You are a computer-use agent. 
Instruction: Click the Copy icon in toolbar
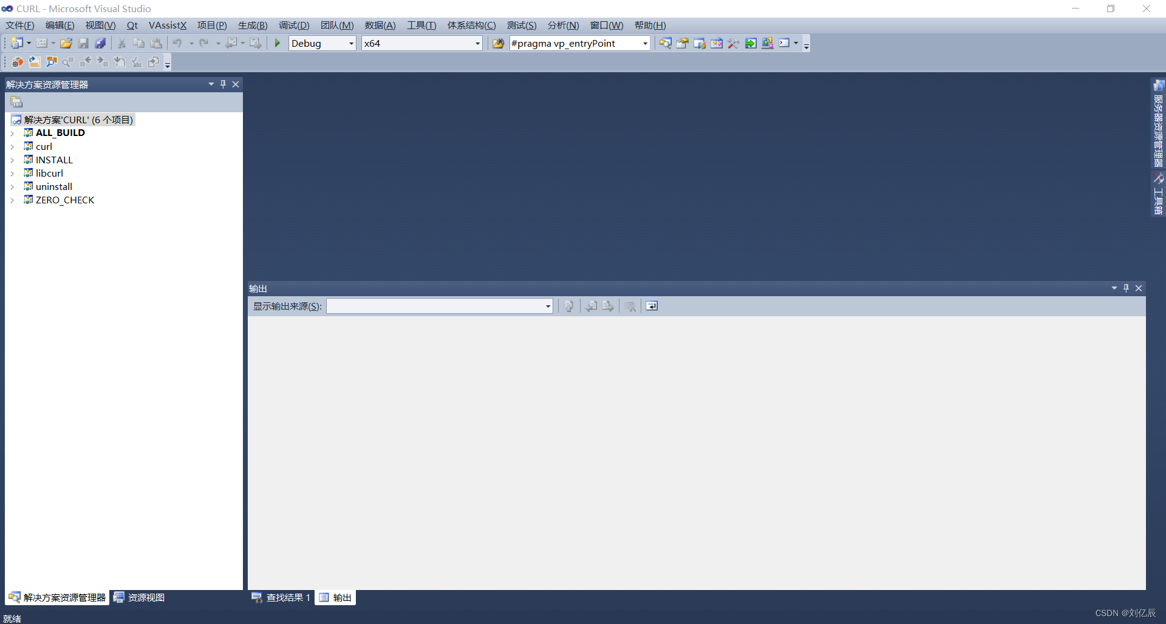pyautogui.click(x=138, y=43)
